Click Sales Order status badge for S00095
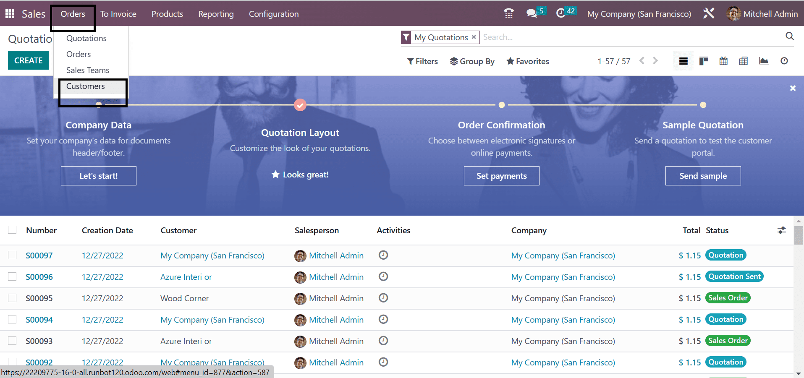This screenshot has height=378, width=804. point(728,298)
